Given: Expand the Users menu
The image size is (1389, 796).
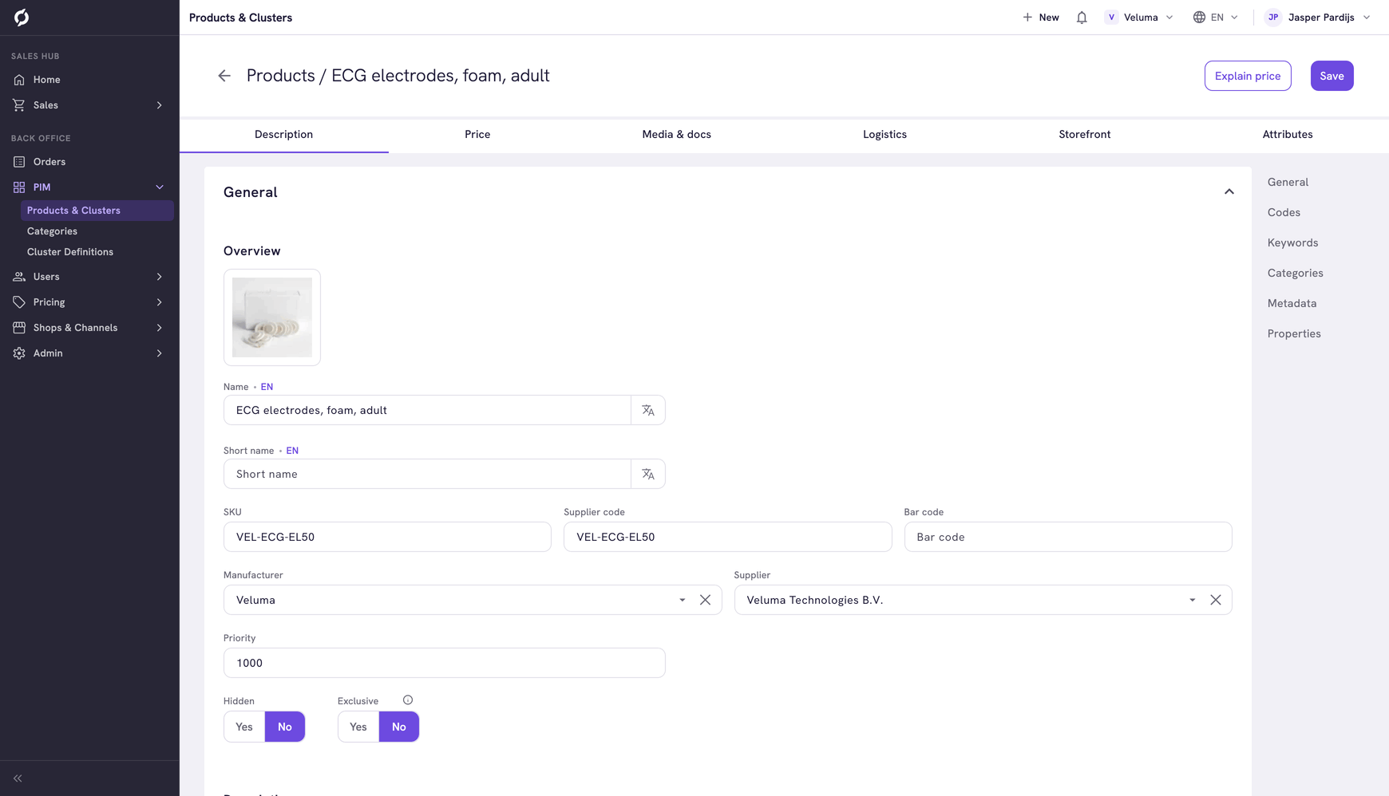Looking at the screenshot, I should (x=159, y=277).
